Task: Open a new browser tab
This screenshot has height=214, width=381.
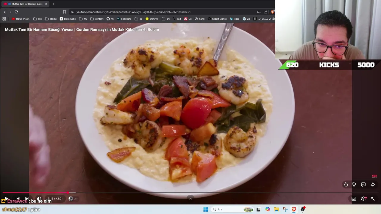Action: pyautogui.click(x=54, y=4)
